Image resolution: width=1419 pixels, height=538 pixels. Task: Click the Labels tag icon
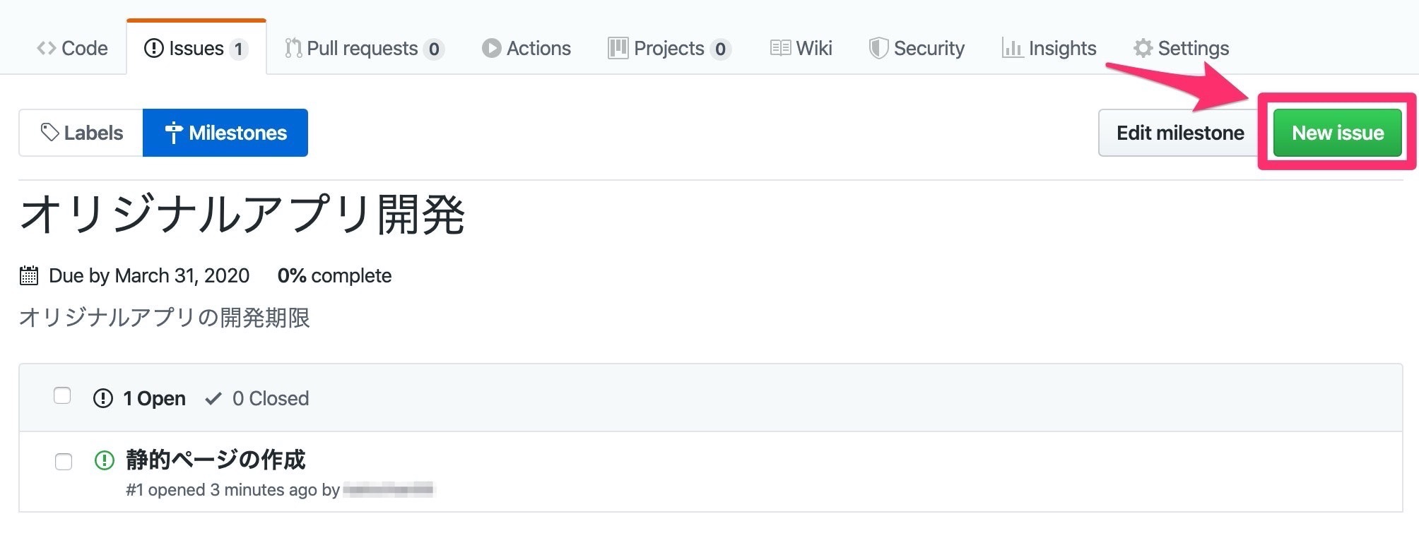(x=51, y=132)
